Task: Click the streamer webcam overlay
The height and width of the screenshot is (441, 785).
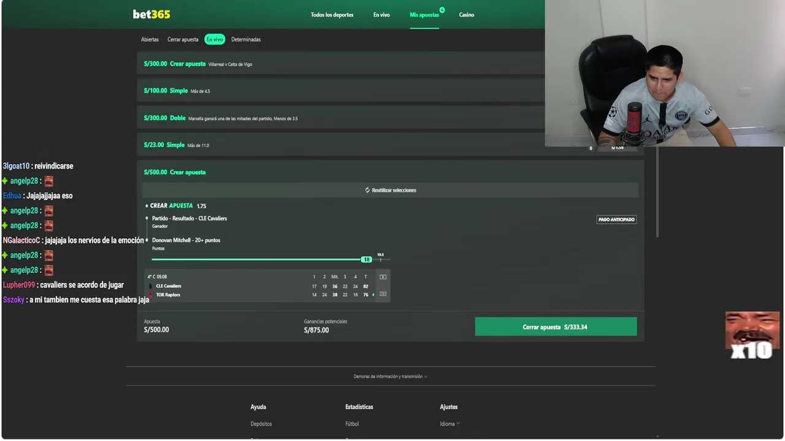Action: (x=665, y=73)
